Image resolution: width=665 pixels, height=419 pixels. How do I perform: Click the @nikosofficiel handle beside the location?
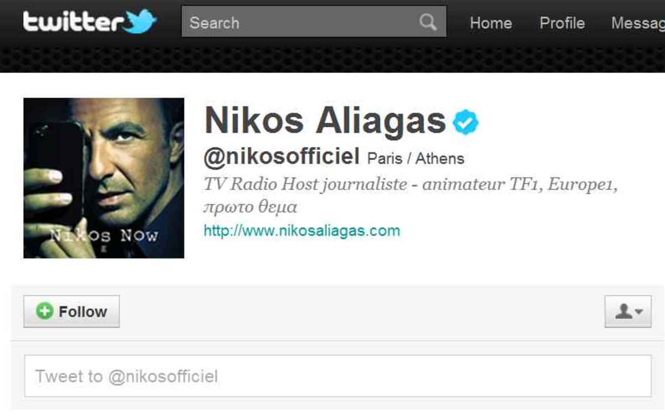tap(282, 157)
